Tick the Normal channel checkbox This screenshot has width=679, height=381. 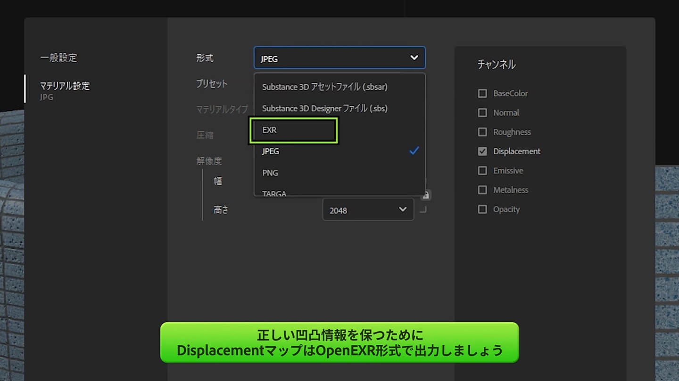click(x=482, y=113)
